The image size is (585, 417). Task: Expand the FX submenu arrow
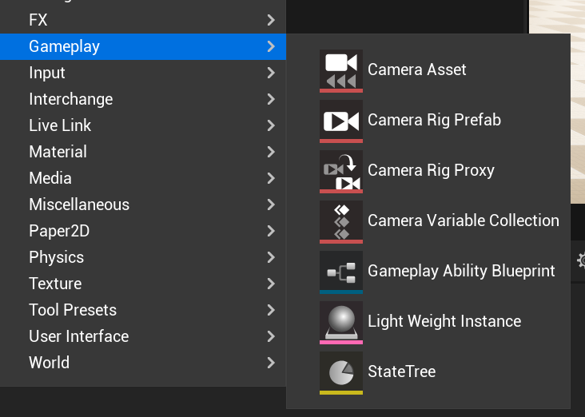pyautogui.click(x=272, y=20)
